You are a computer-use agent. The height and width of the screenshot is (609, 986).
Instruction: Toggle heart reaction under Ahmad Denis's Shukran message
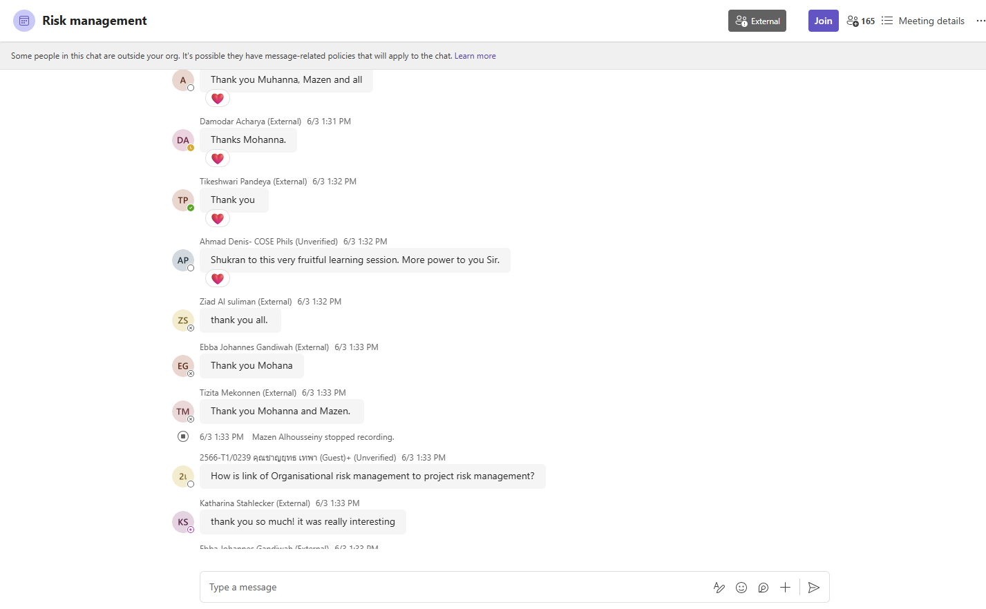[x=218, y=279]
